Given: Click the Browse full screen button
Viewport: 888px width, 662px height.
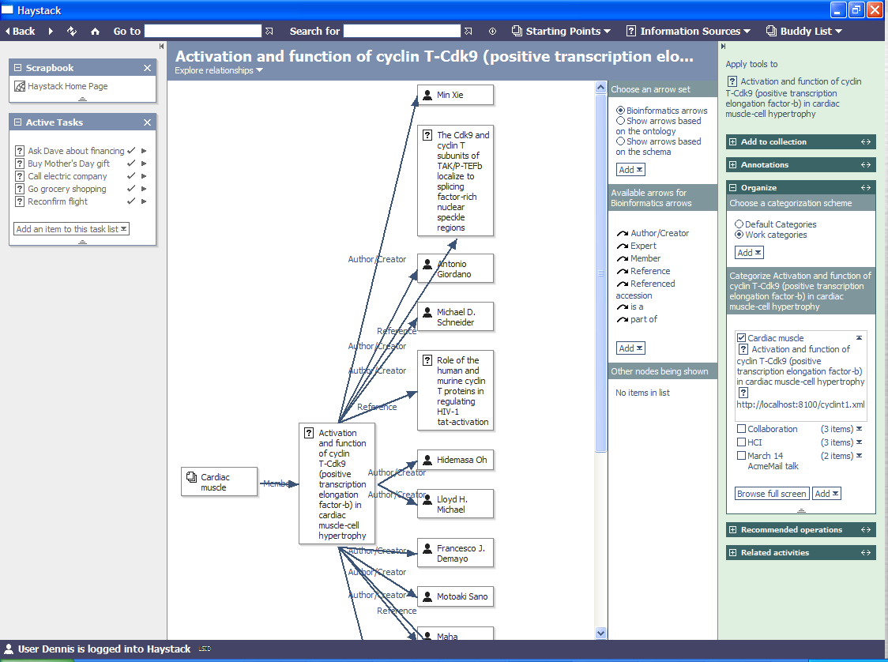Looking at the screenshot, I should coord(771,494).
